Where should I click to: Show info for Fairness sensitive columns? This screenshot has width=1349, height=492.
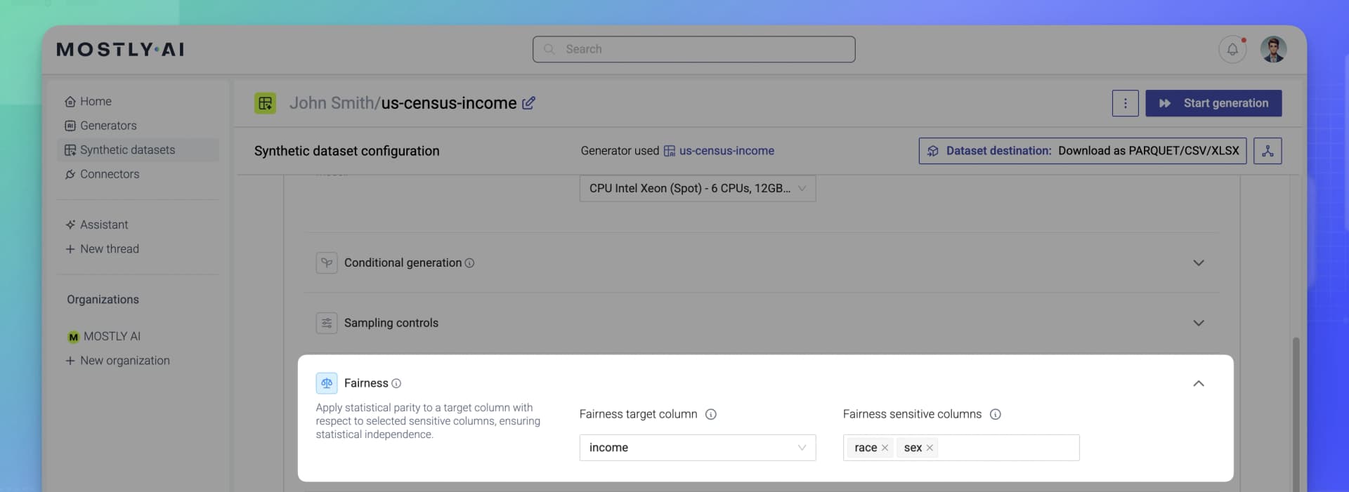click(x=995, y=414)
